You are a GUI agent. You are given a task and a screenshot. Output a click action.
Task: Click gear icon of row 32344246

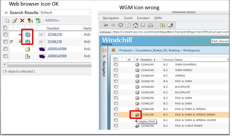click(137, 70)
